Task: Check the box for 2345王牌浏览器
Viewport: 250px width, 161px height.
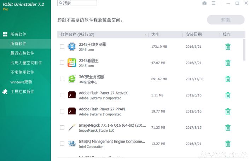Action: point(62,47)
